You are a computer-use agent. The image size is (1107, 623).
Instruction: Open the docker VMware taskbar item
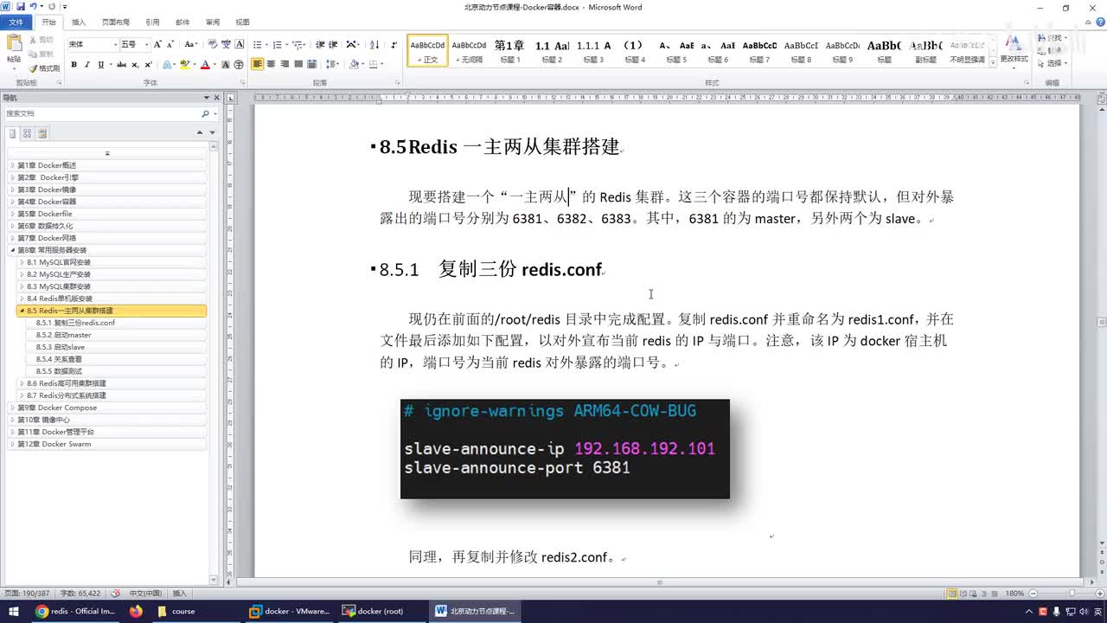pyautogui.click(x=289, y=611)
